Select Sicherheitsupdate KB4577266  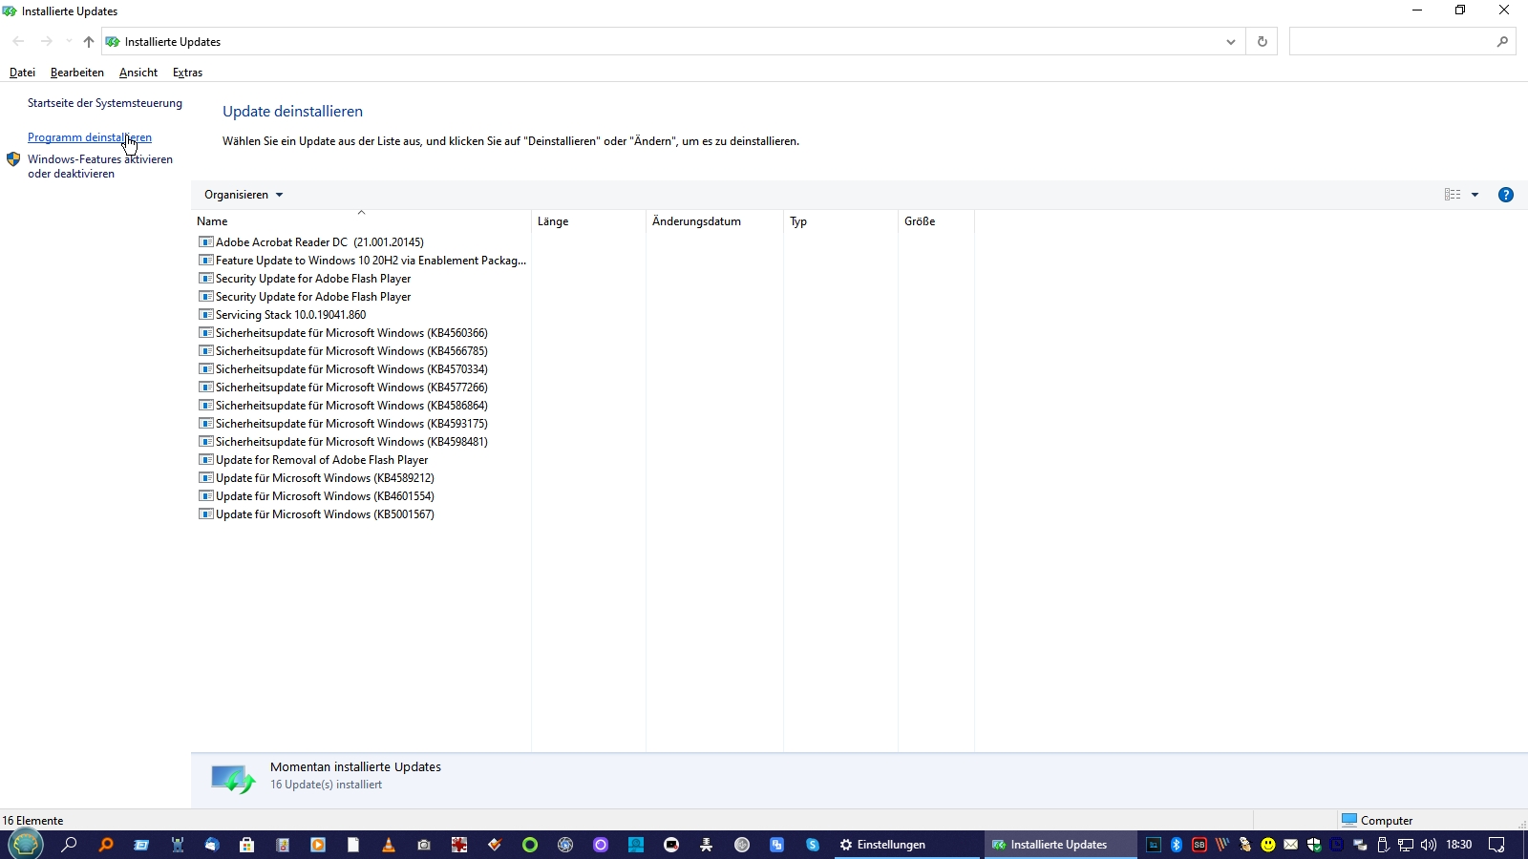pyautogui.click(x=344, y=388)
